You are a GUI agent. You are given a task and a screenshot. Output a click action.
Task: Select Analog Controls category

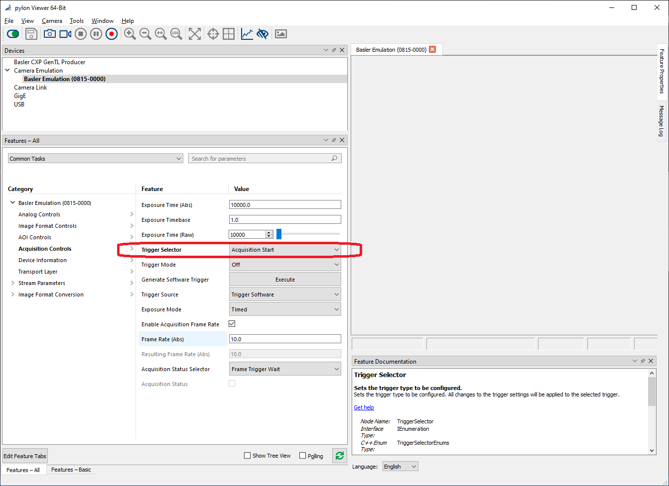pos(39,214)
